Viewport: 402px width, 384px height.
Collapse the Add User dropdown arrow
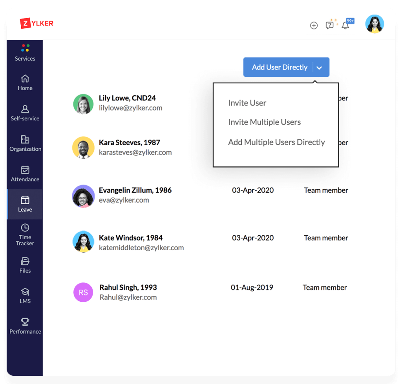tap(319, 68)
